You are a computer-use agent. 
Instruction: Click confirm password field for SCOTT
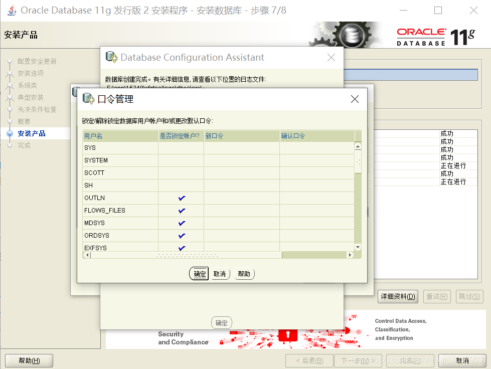[x=317, y=173]
